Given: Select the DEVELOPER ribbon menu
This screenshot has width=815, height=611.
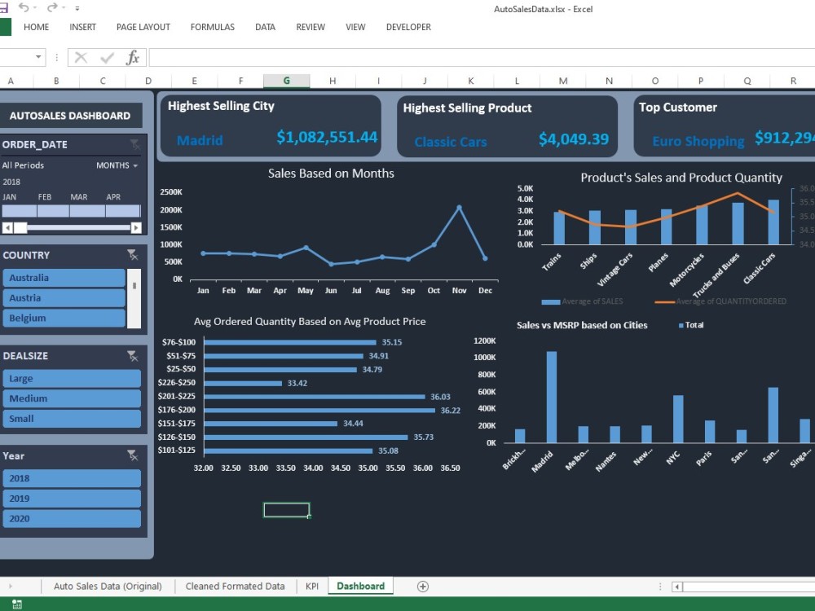Looking at the screenshot, I should 408,27.
